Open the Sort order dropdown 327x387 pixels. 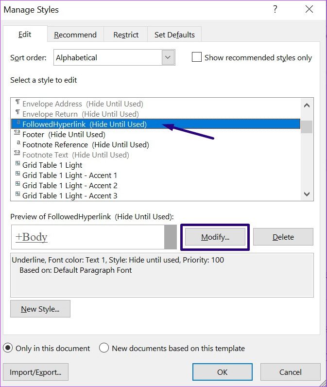(168, 57)
